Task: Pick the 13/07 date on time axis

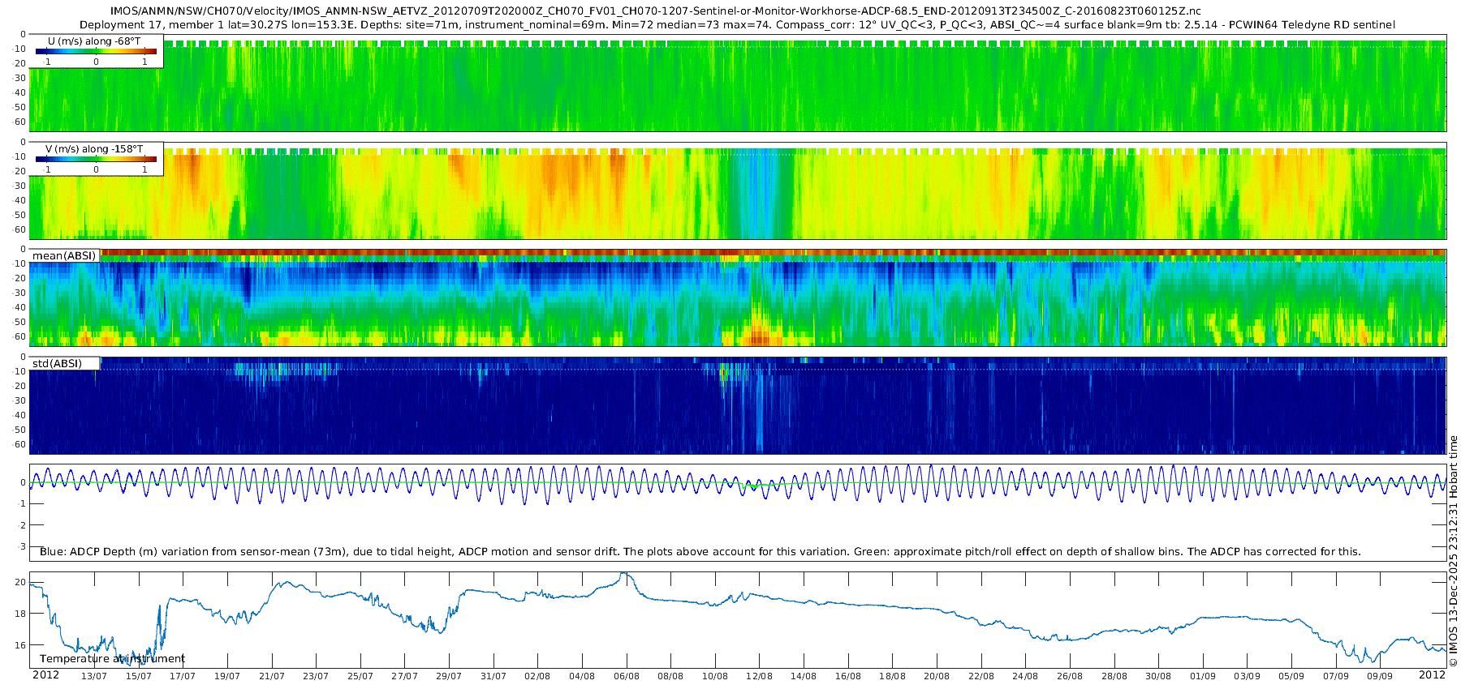Action: click(x=94, y=676)
